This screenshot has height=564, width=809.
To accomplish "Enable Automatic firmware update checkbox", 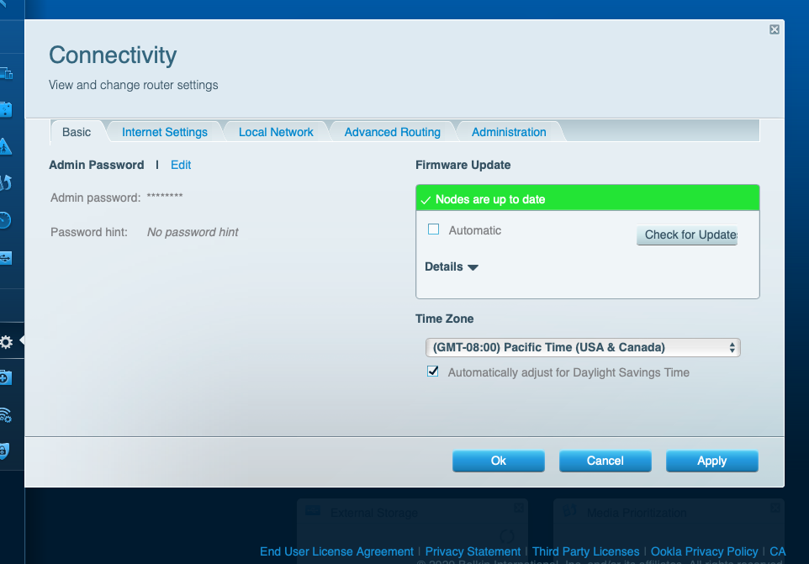I will (434, 229).
